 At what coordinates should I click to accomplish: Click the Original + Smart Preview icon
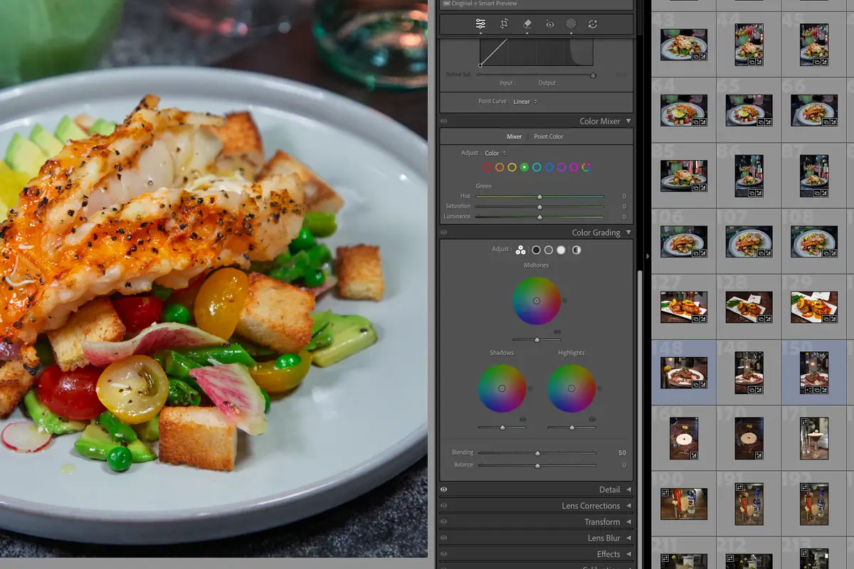click(446, 4)
